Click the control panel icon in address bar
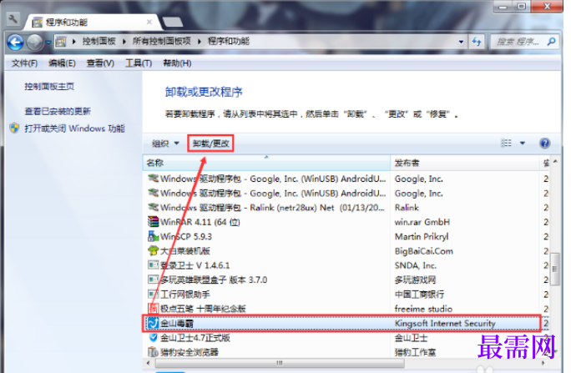 coord(61,42)
